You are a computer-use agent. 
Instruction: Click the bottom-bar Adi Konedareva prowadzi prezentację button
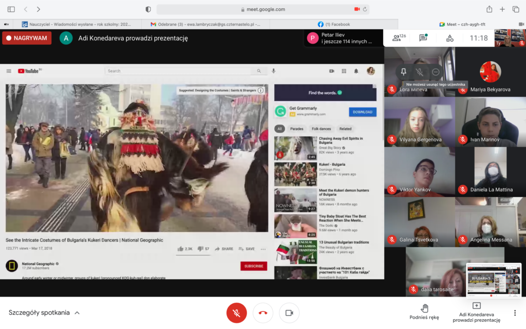(x=476, y=312)
